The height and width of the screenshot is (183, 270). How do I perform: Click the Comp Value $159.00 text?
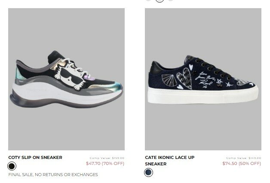(x=107, y=158)
